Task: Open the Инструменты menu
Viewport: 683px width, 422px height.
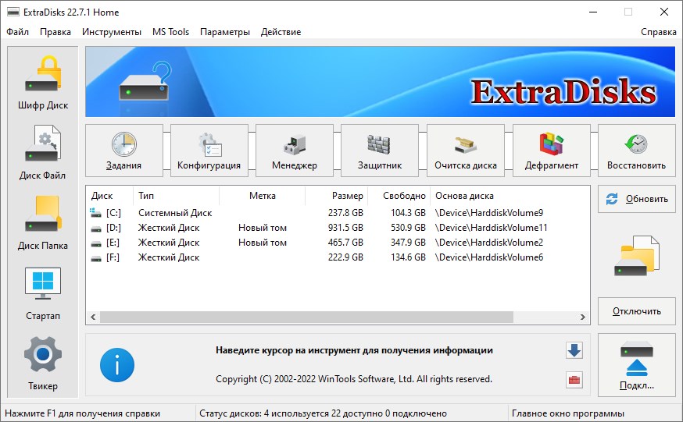Action: pyautogui.click(x=112, y=32)
